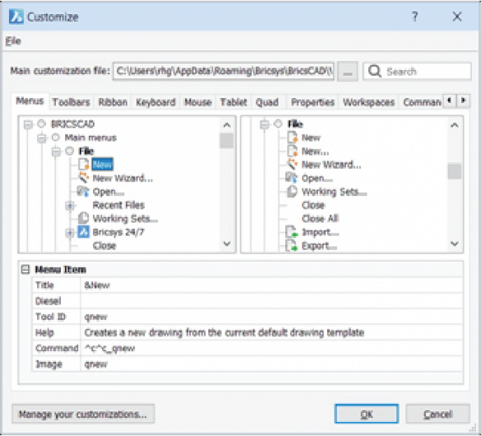Switch to the Mouse tab
Viewport: 481px width, 436px height.
click(198, 102)
